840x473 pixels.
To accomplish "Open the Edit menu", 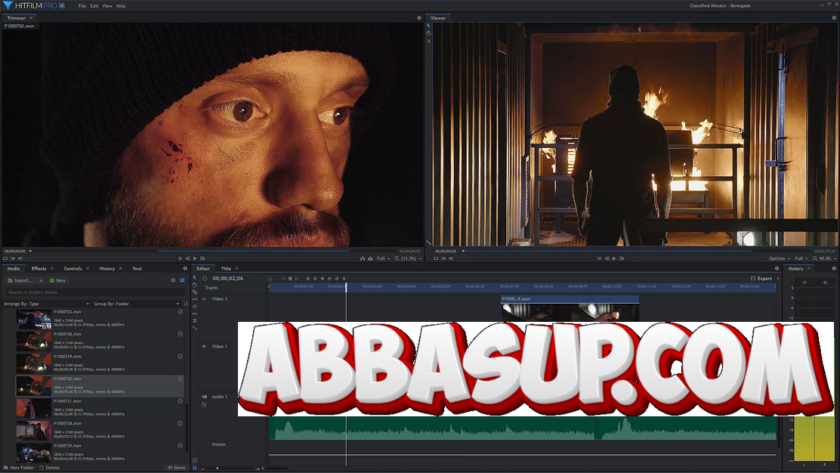I will tap(94, 6).
